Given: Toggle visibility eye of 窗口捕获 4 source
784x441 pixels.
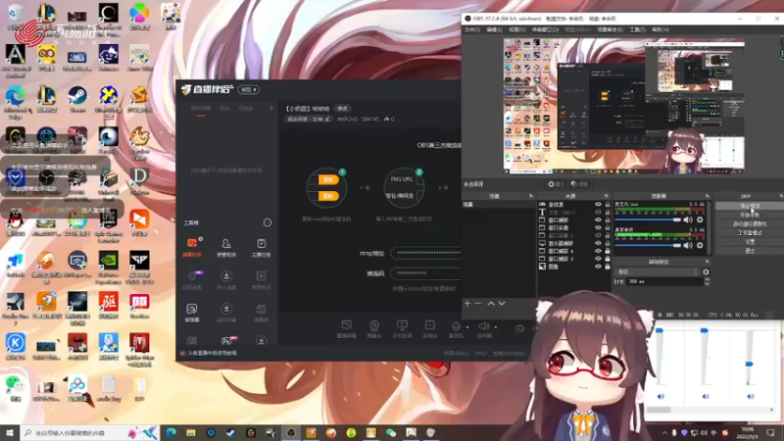Looking at the screenshot, I should [598, 251].
